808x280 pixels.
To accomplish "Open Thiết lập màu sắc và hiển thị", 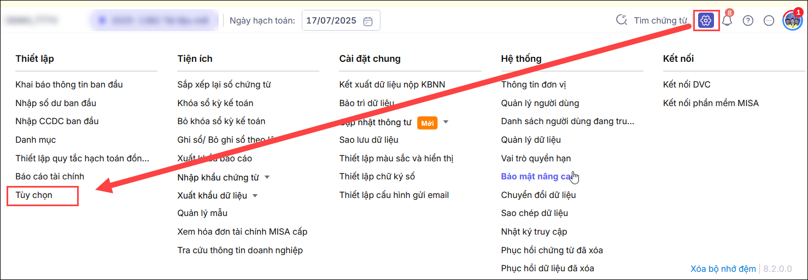I will 396,159.
